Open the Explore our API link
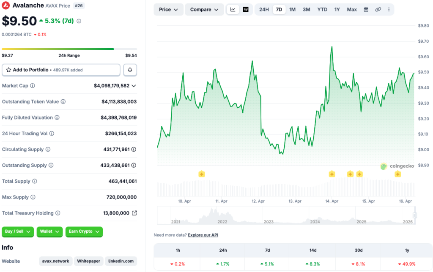The image size is (433, 272). pos(203,235)
